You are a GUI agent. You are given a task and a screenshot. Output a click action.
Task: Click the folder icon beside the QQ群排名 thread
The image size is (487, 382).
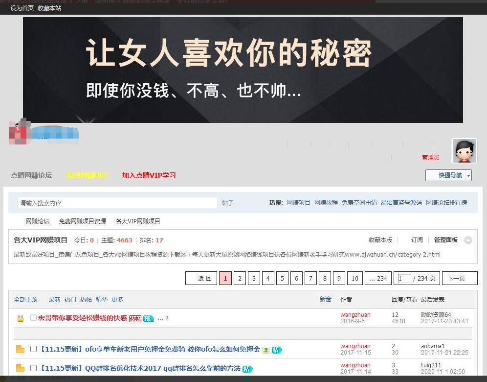tap(20, 368)
